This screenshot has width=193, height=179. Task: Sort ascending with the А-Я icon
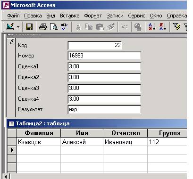(x=152, y=27)
